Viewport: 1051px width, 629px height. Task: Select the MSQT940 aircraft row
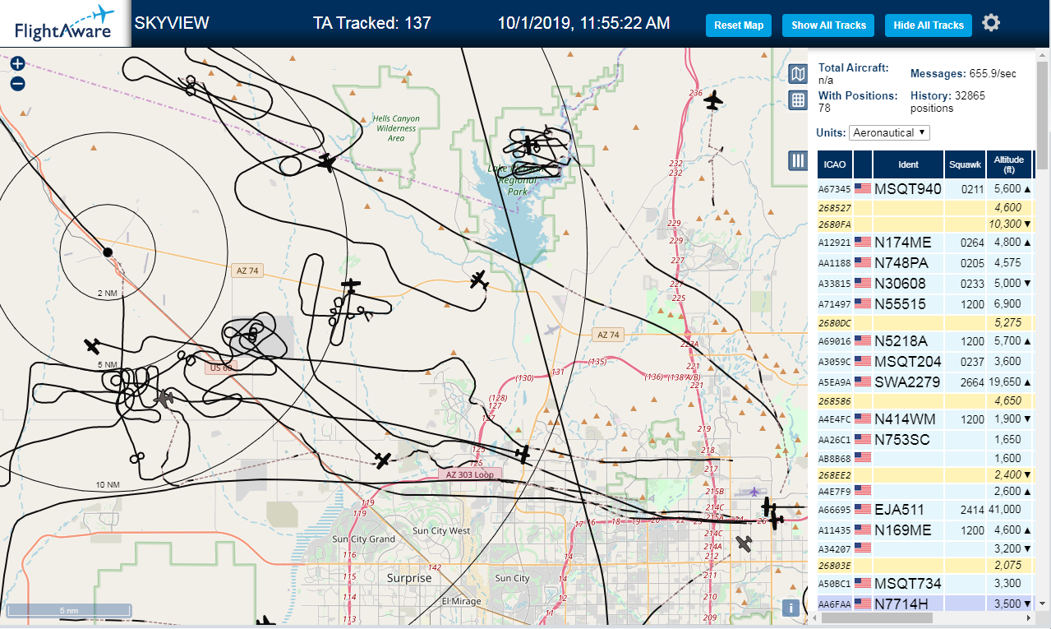click(x=924, y=188)
